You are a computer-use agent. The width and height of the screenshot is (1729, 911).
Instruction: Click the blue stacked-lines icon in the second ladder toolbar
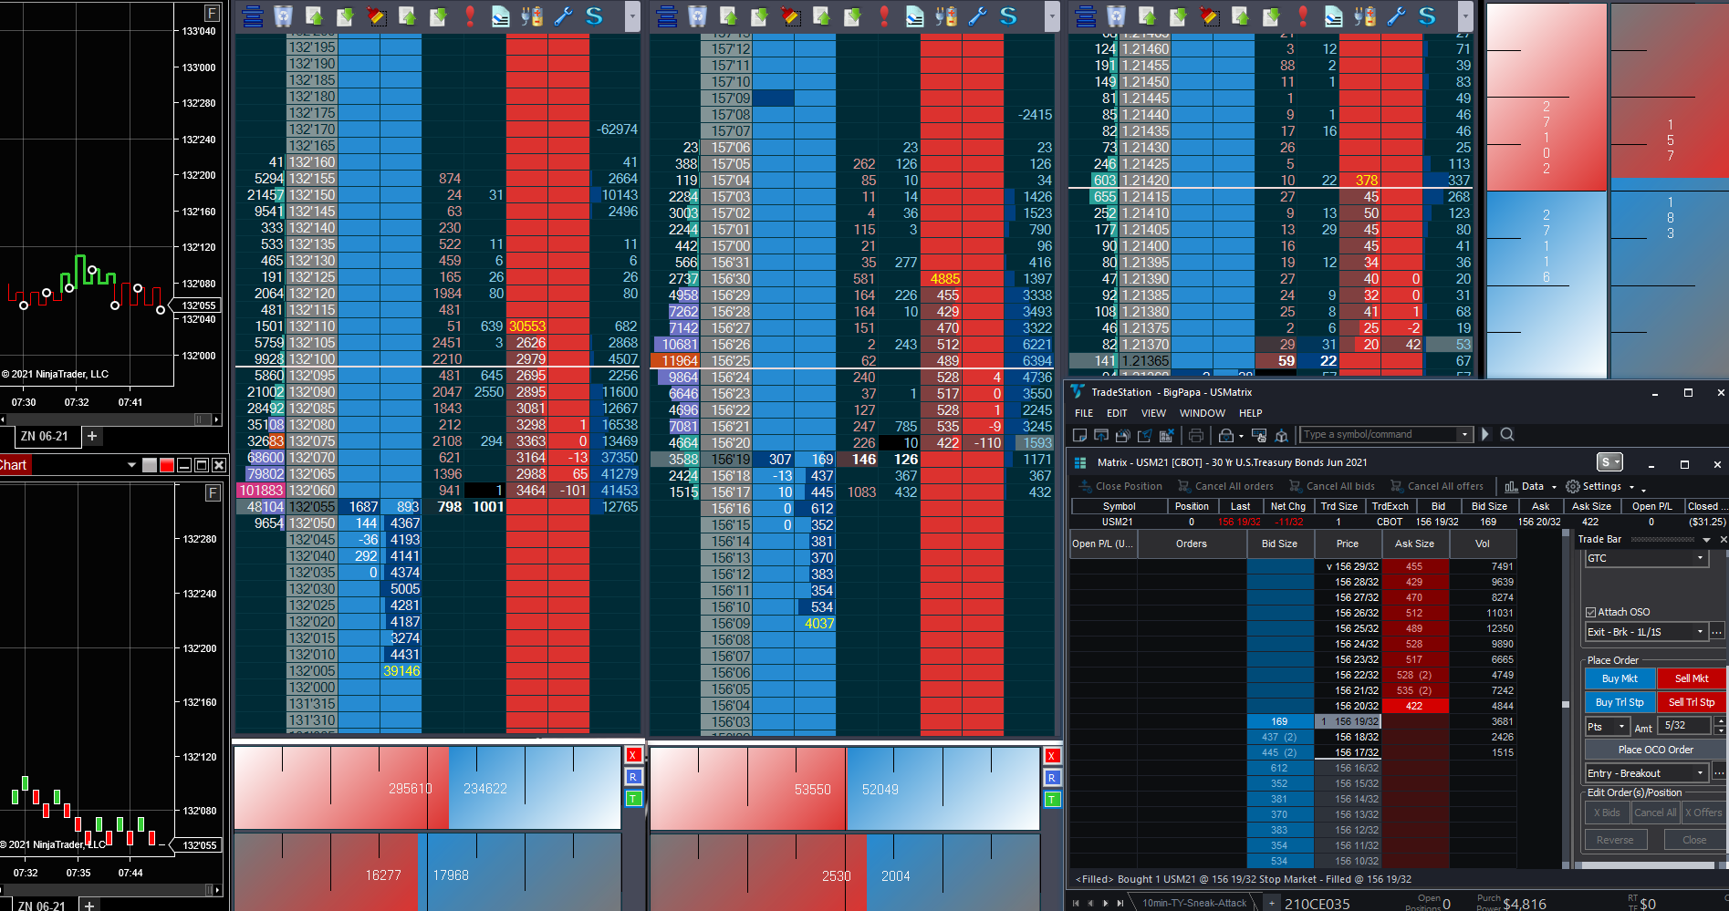667,16
